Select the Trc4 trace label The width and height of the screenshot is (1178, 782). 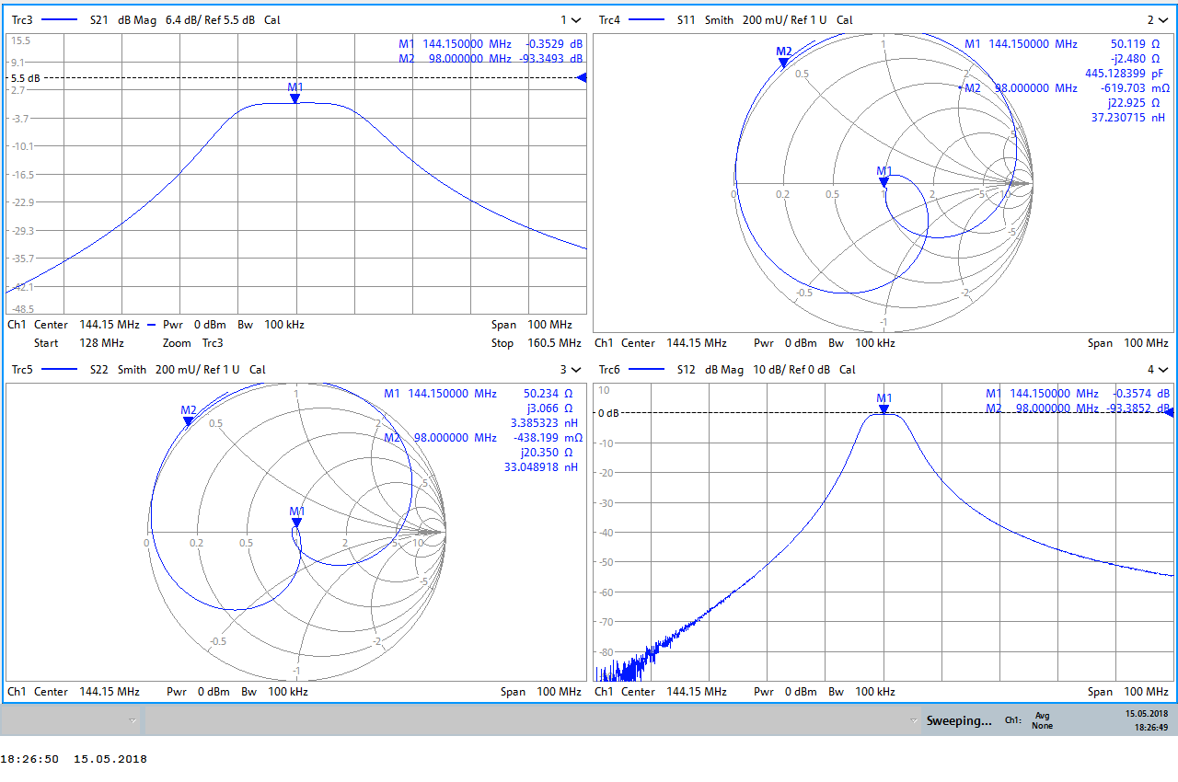[x=609, y=20]
